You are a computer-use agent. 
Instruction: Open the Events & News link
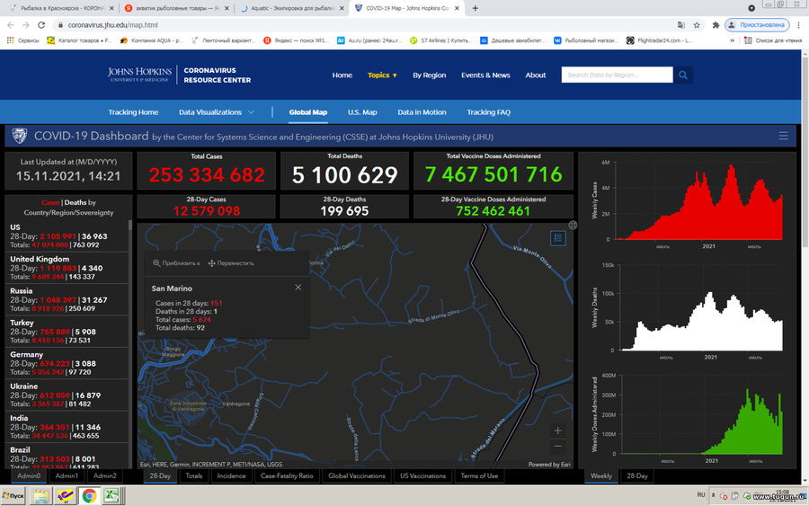[x=485, y=75]
